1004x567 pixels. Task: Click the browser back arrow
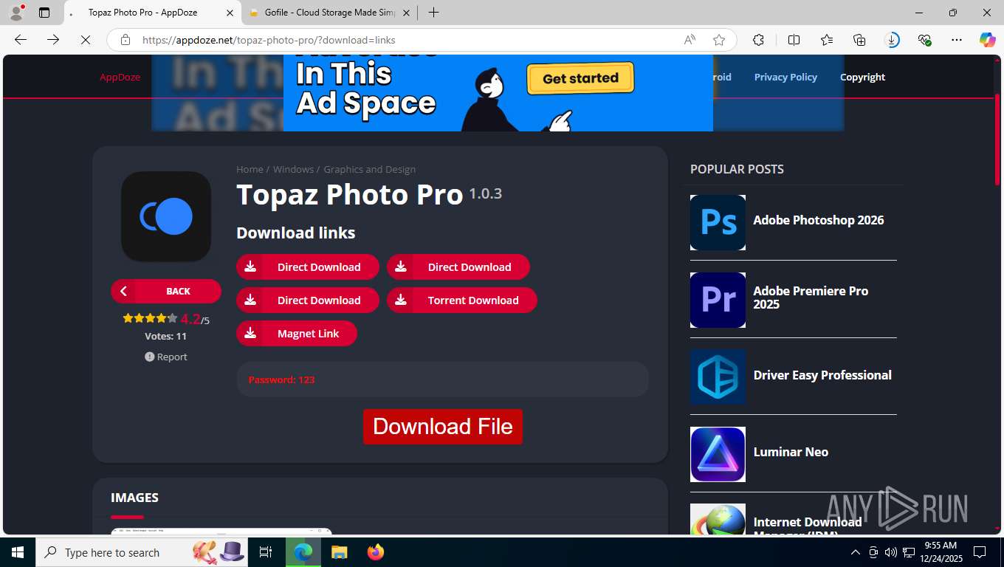(x=21, y=40)
